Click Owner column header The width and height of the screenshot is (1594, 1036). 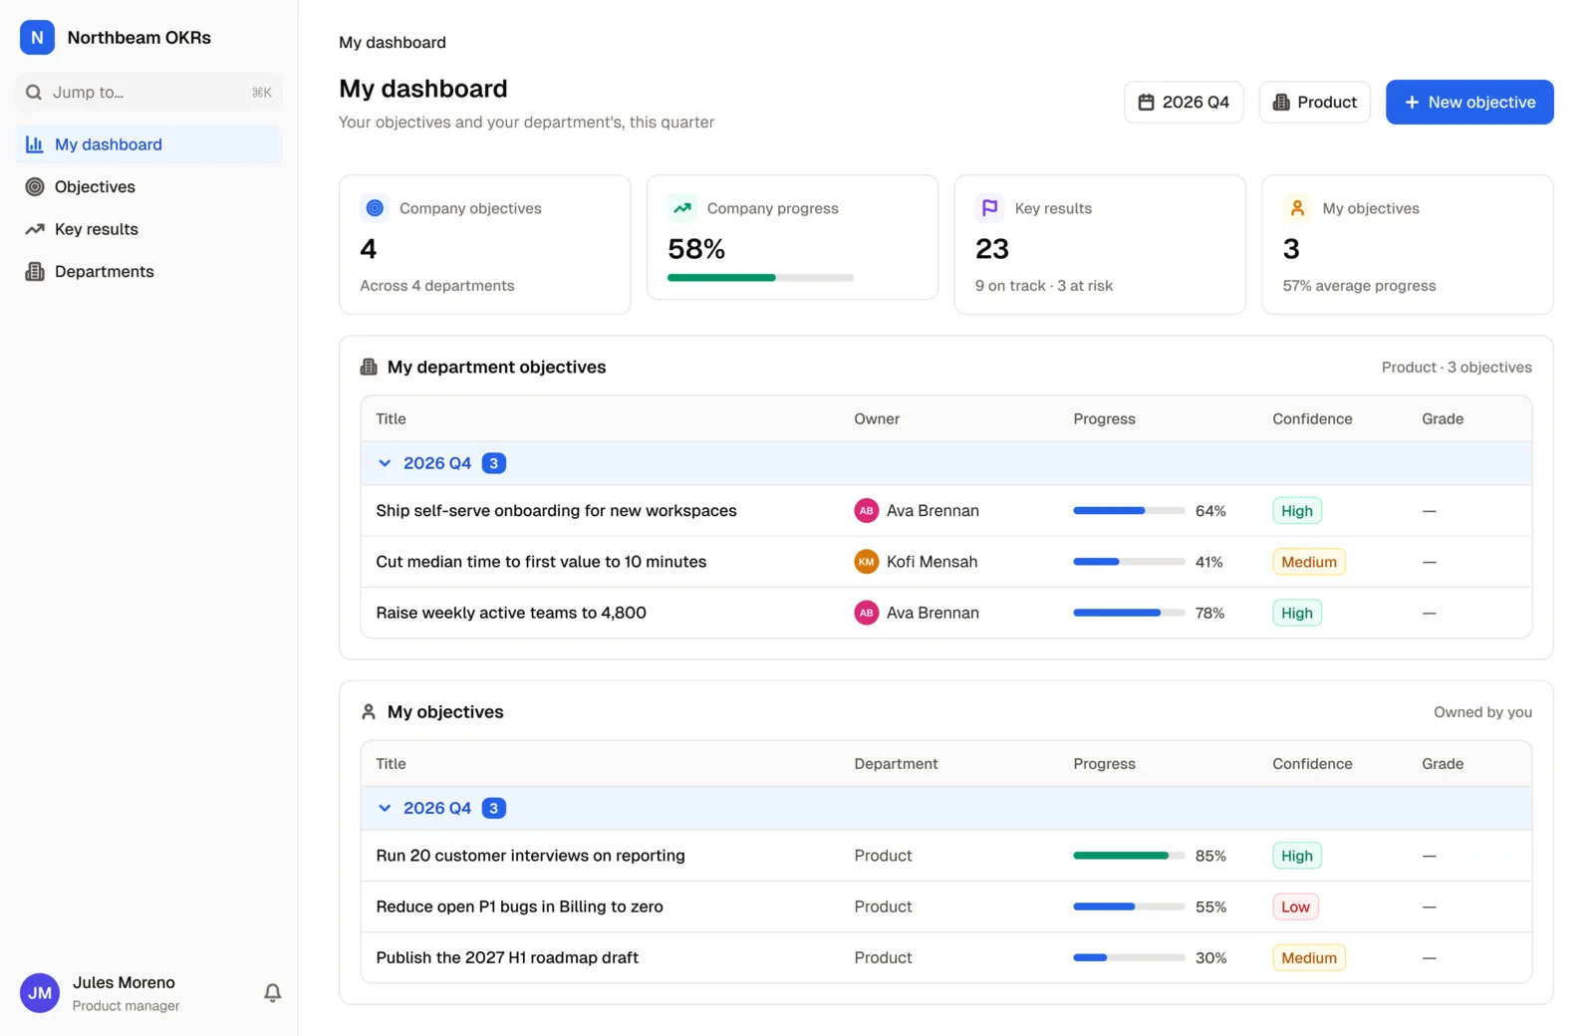[x=877, y=419]
